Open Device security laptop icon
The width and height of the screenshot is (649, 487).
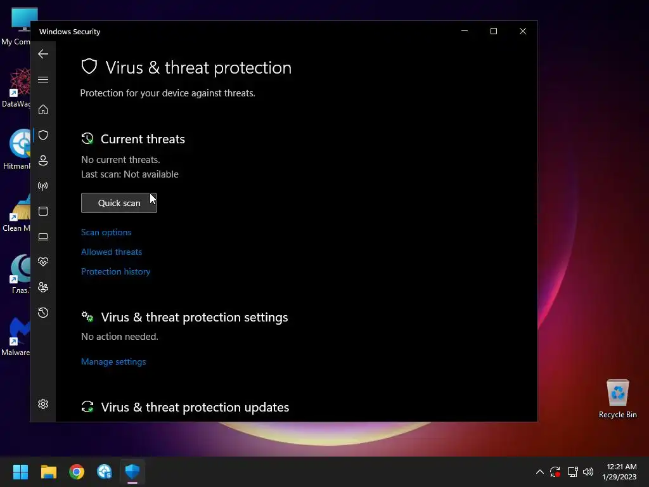click(43, 237)
